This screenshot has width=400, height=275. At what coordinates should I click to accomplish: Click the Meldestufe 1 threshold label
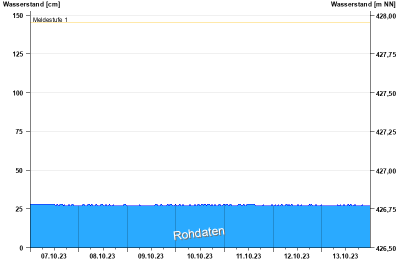coord(50,20)
